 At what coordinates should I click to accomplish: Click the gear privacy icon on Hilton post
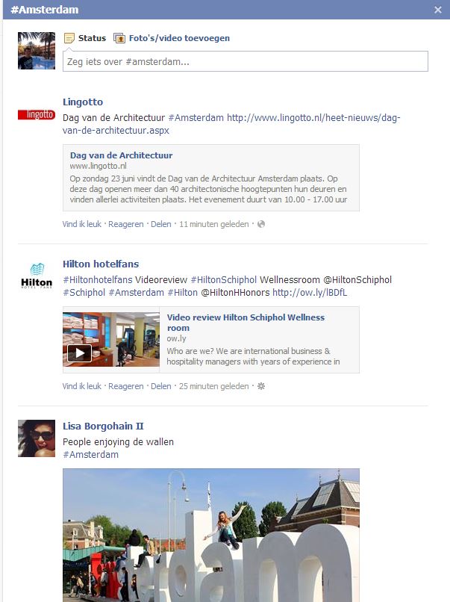click(x=261, y=386)
